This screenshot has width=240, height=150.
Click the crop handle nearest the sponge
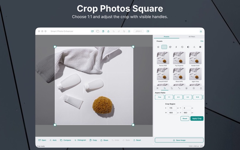click(x=133, y=125)
